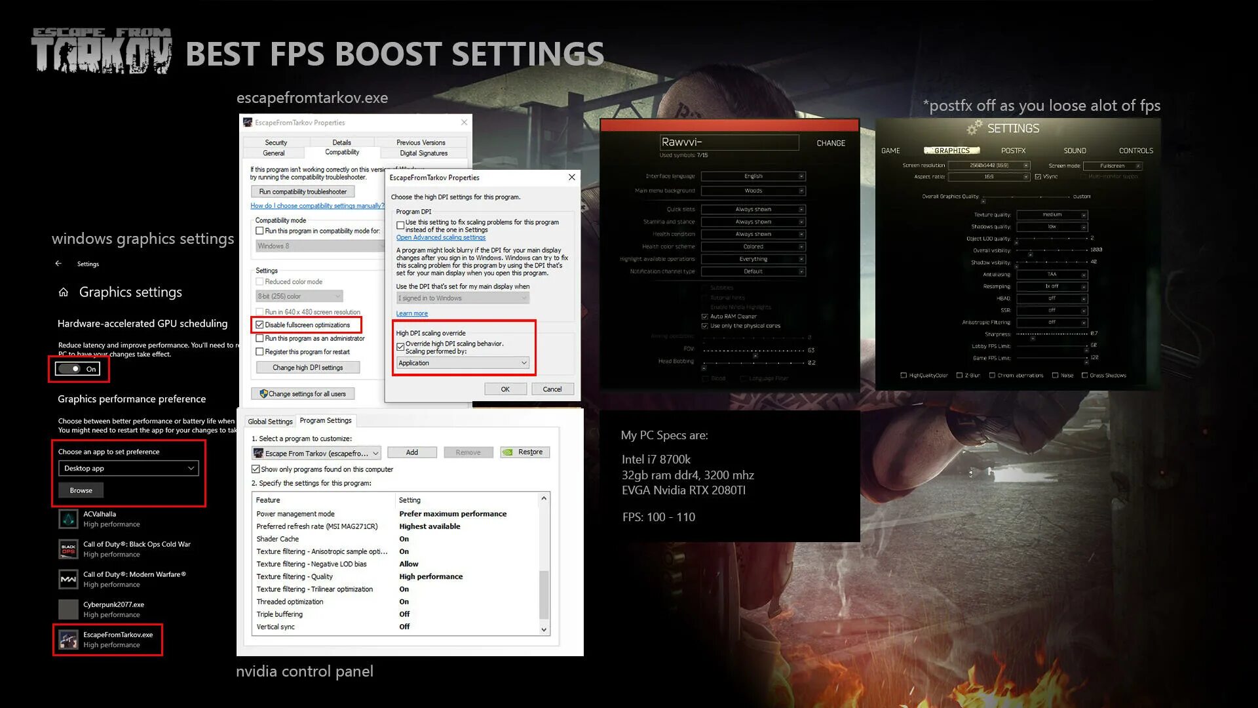Viewport: 1258px width, 708px height.
Task: Click the Rawvvi- nickname input field
Action: (x=729, y=142)
